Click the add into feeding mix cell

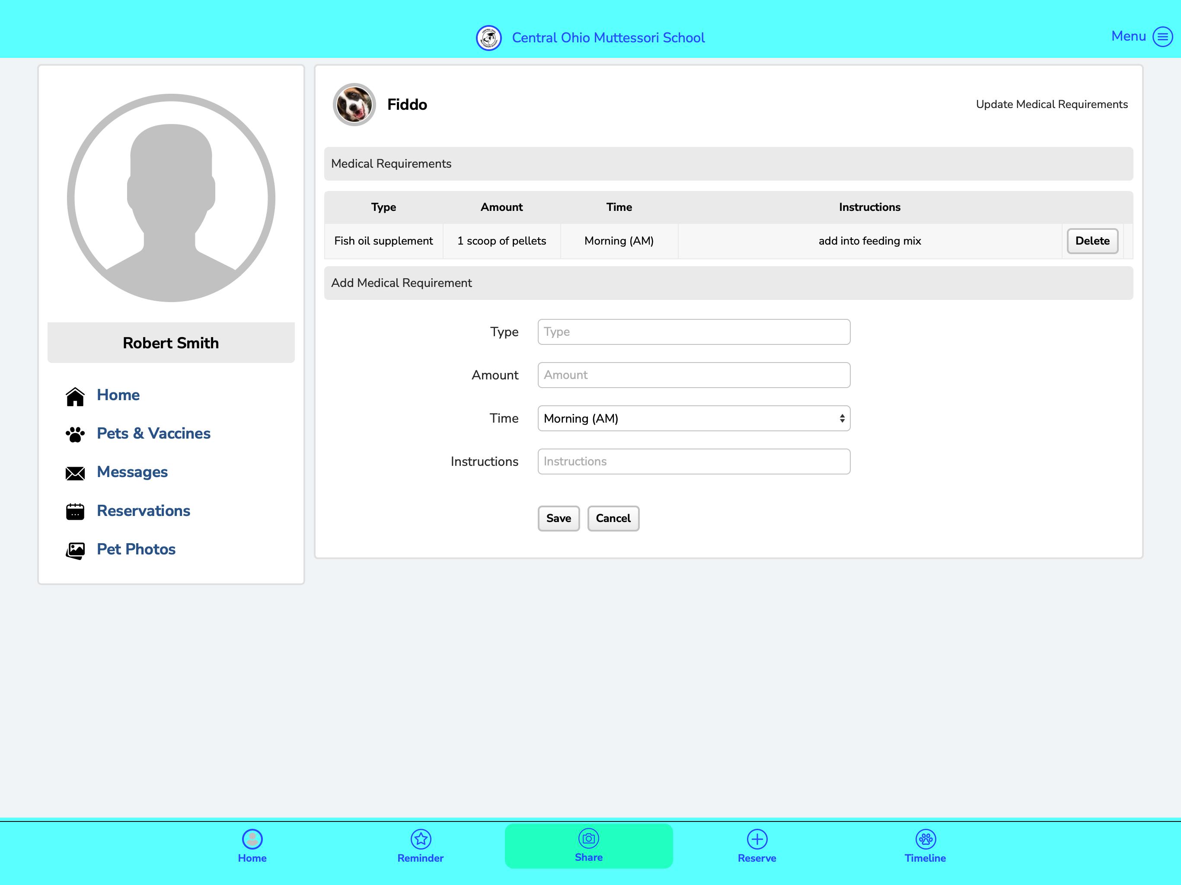pos(870,241)
